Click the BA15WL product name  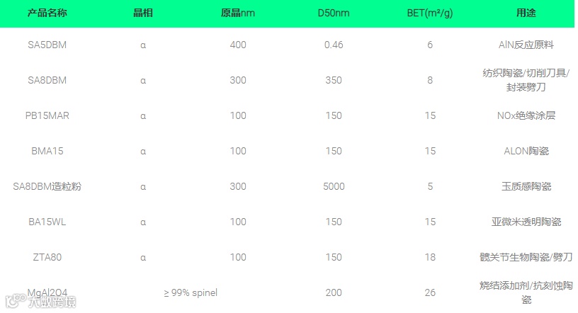point(47,222)
